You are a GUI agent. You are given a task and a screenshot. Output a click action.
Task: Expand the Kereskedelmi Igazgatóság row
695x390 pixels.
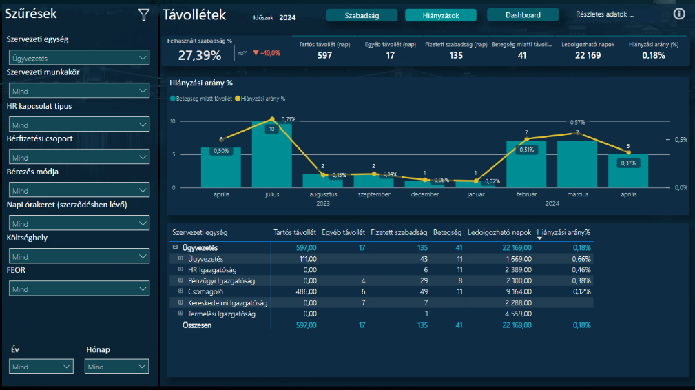coord(181,302)
